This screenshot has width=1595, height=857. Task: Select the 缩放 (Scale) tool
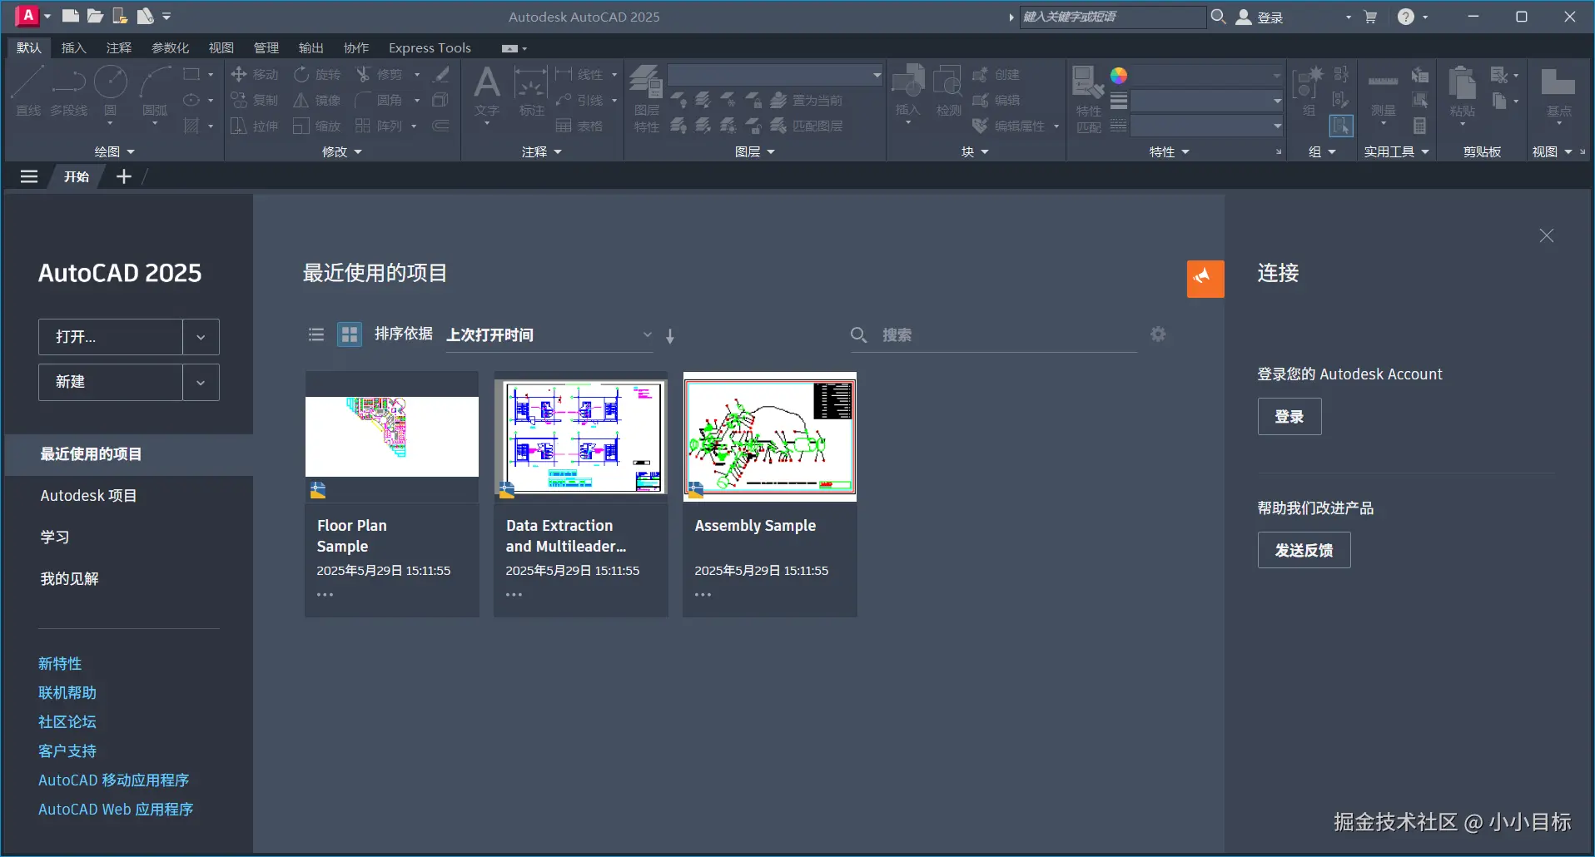tap(317, 126)
